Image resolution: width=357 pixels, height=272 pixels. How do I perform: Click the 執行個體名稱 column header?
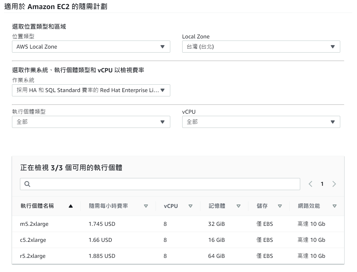[37, 206]
